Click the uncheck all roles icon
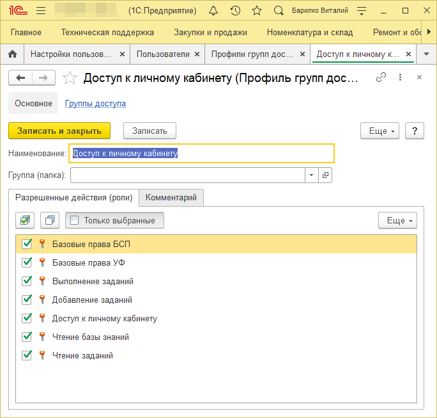This screenshot has height=418, width=437. (50, 220)
